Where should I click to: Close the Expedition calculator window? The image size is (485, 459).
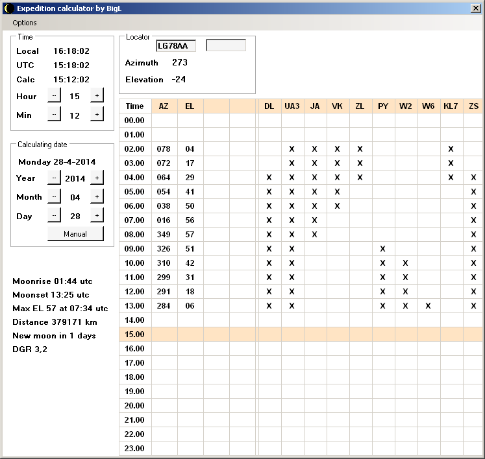(475, 8)
